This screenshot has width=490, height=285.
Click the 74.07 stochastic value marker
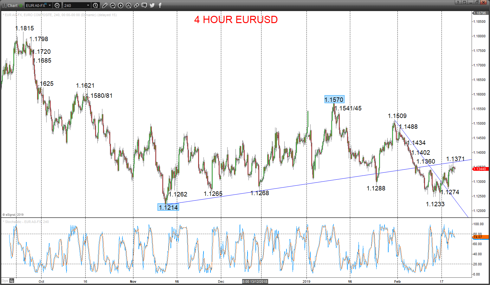point(480,237)
